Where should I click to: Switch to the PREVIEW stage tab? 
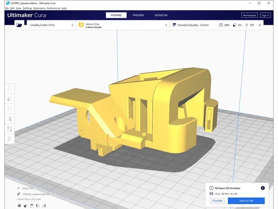pyautogui.click(x=138, y=15)
